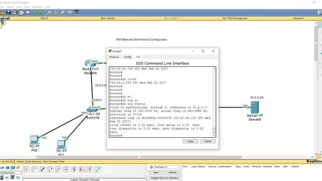The width and height of the screenshot is (322, 181).
Task: Click Toggle PDU List Window button
Action: point(165,178)
